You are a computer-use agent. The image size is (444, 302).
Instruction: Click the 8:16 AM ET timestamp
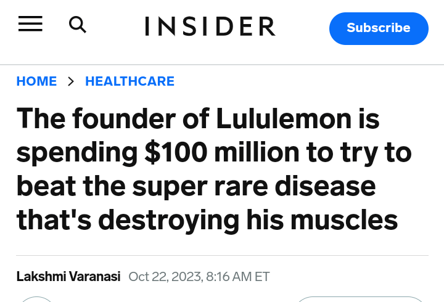tap(239, 276)
